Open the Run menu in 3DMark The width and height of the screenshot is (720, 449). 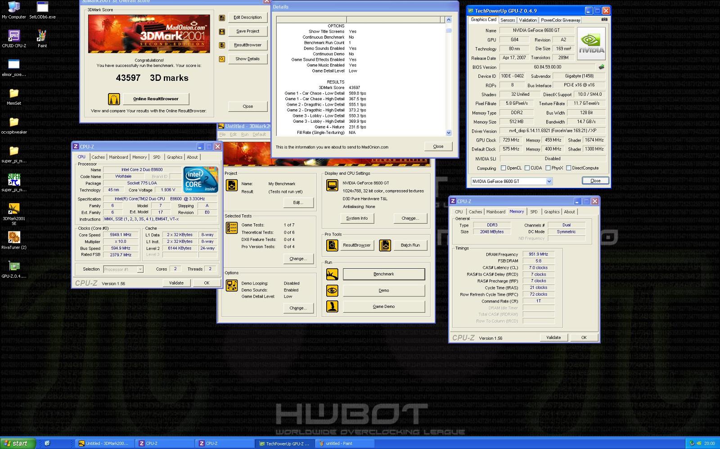click(x=244, y=134)
